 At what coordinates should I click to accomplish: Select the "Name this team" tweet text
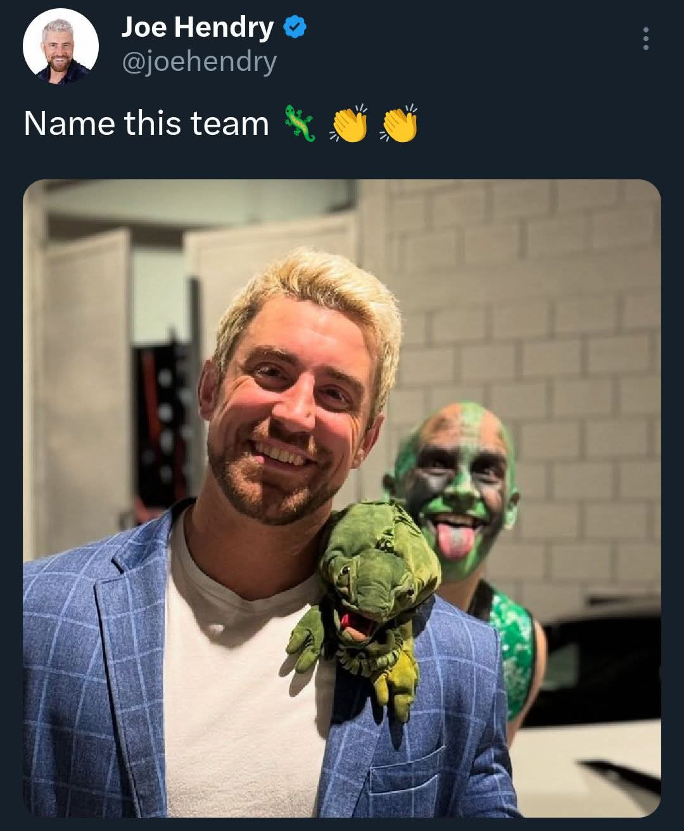coord(146,123)
